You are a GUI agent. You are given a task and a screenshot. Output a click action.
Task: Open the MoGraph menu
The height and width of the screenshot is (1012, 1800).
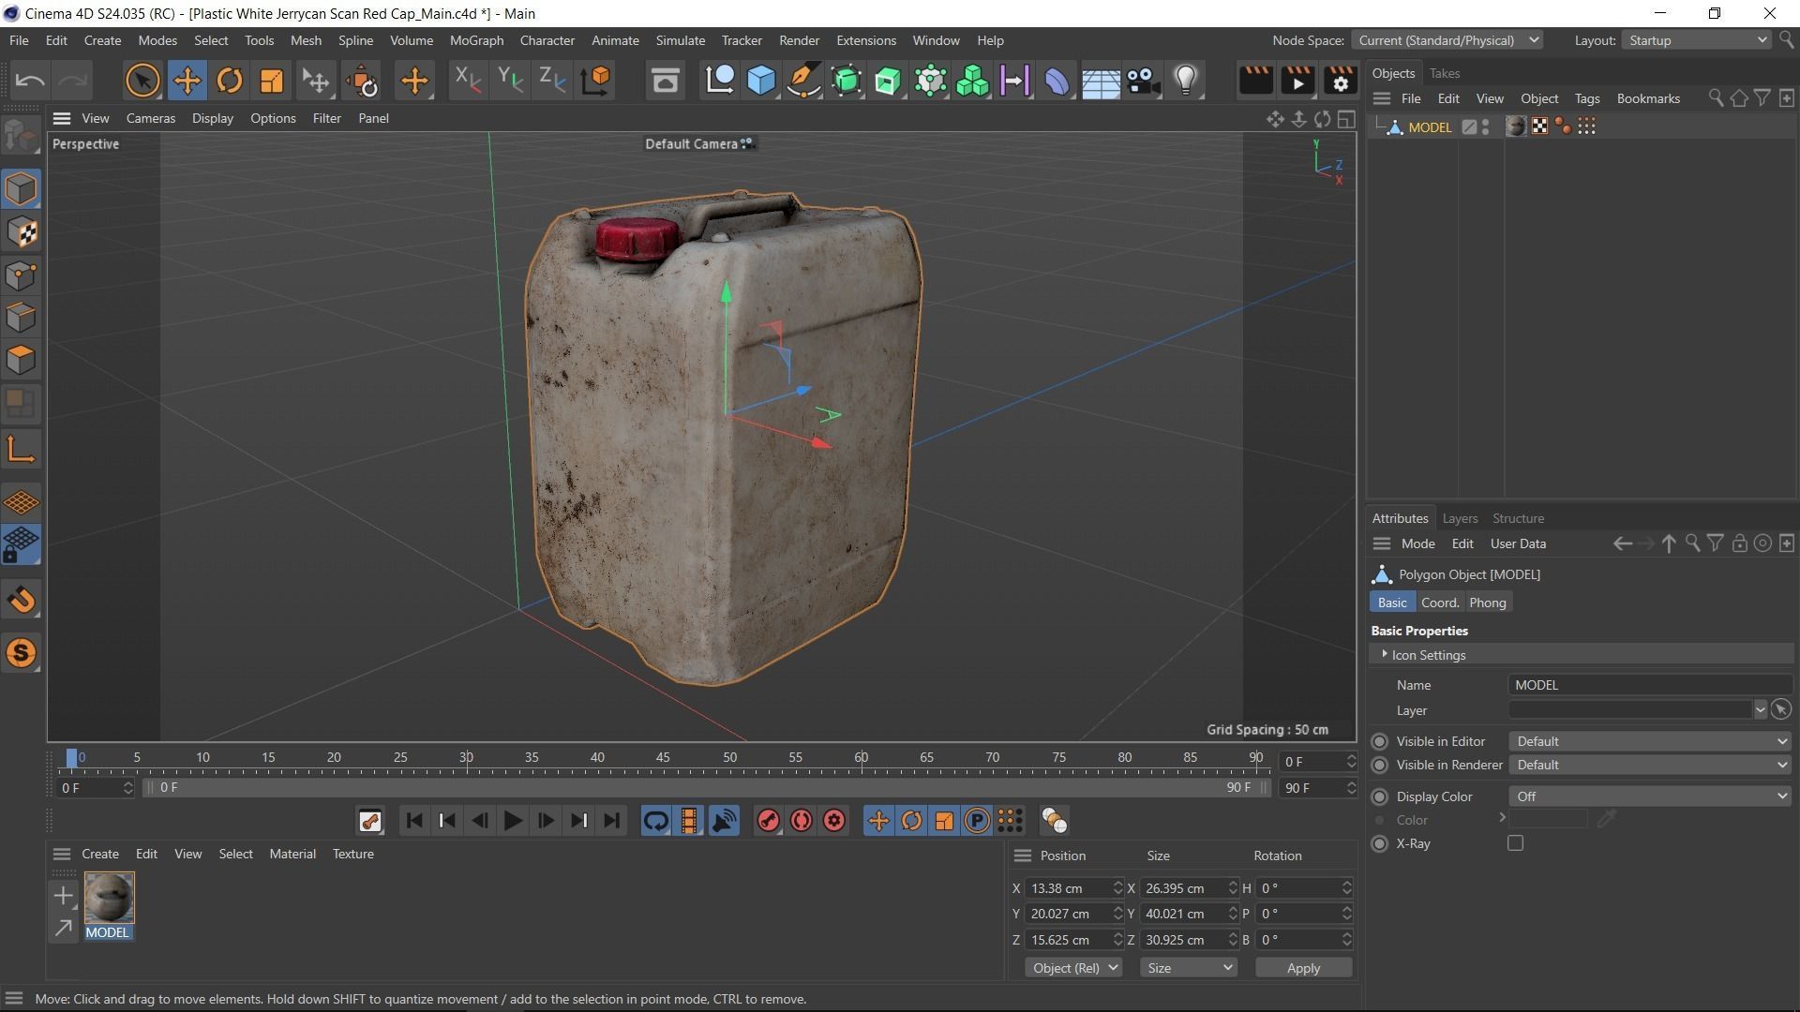[476, 40]
